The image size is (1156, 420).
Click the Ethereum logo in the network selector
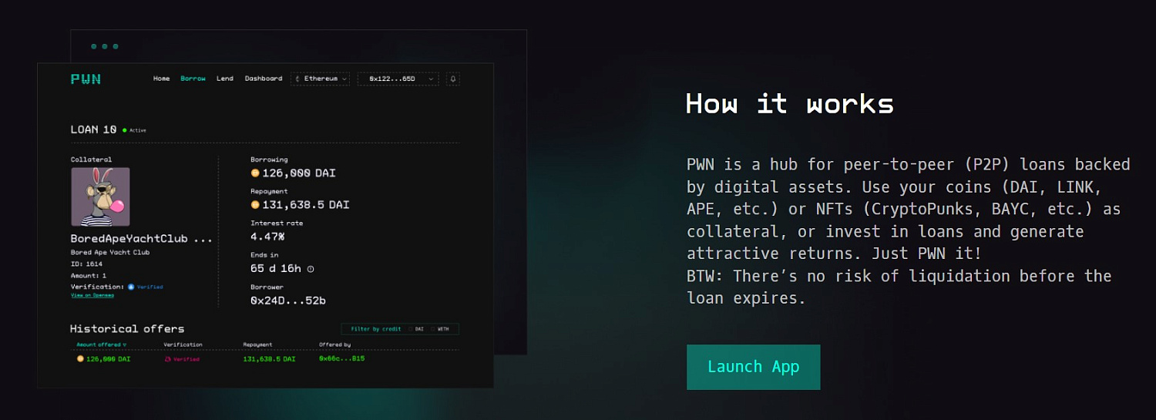click(299, 79)
